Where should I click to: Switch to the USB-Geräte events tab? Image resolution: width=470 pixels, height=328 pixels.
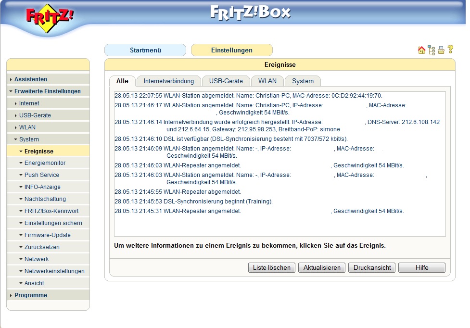coord(226,81)
